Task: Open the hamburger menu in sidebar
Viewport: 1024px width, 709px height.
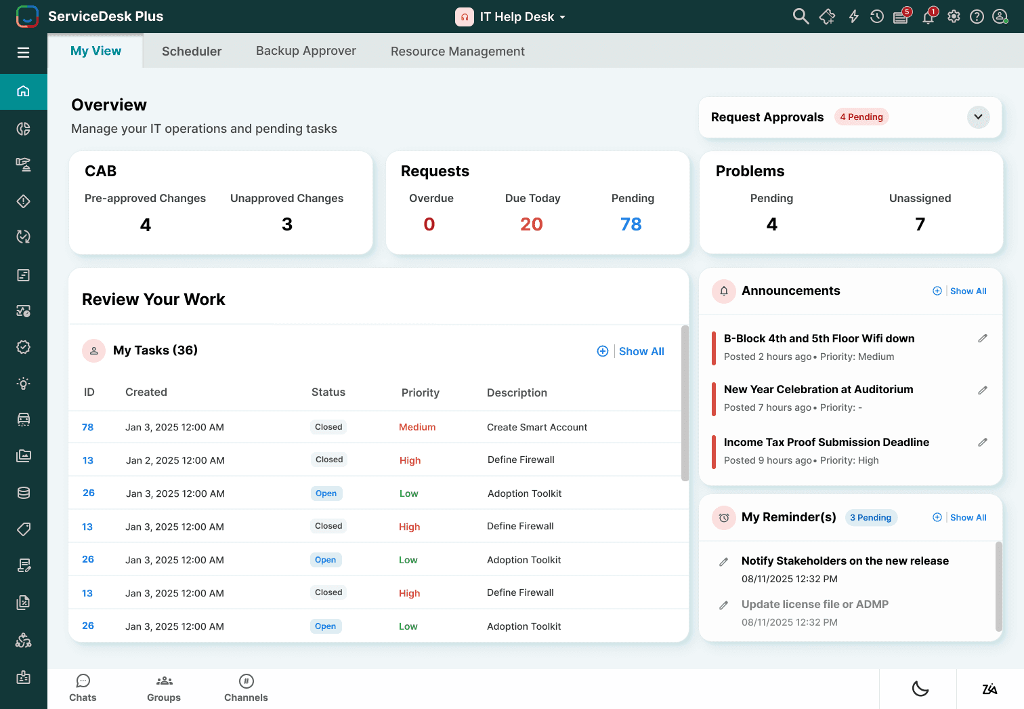Action: (x=23, y=53)
